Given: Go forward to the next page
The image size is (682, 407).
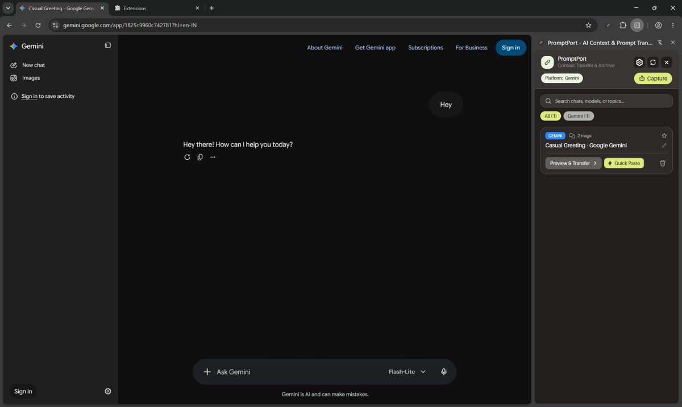Looking at the screenshot, I should point(23,25).
